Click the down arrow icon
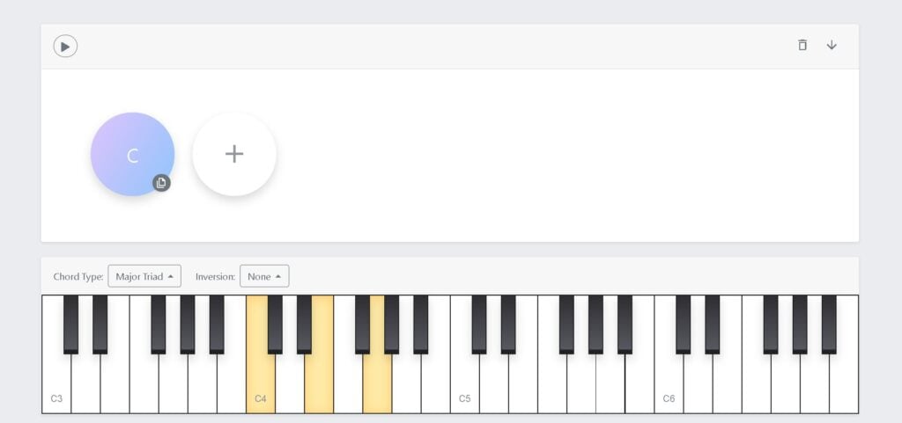The image size is (902, 423). coord(832,45)
